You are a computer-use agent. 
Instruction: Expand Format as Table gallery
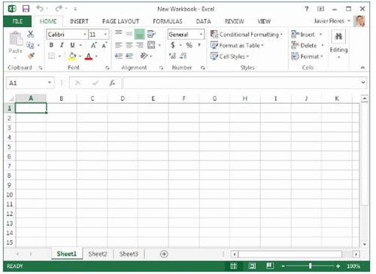click(x=237, y=45)
